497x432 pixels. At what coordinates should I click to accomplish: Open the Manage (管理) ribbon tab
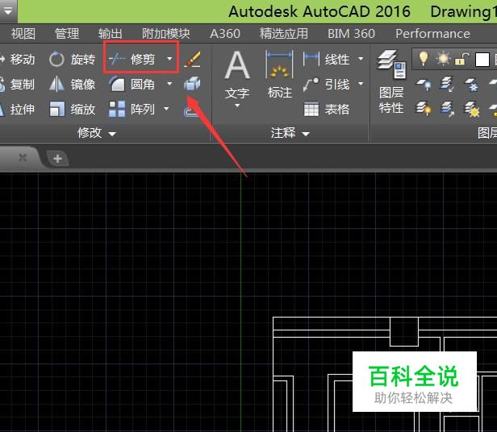point(67,34)
